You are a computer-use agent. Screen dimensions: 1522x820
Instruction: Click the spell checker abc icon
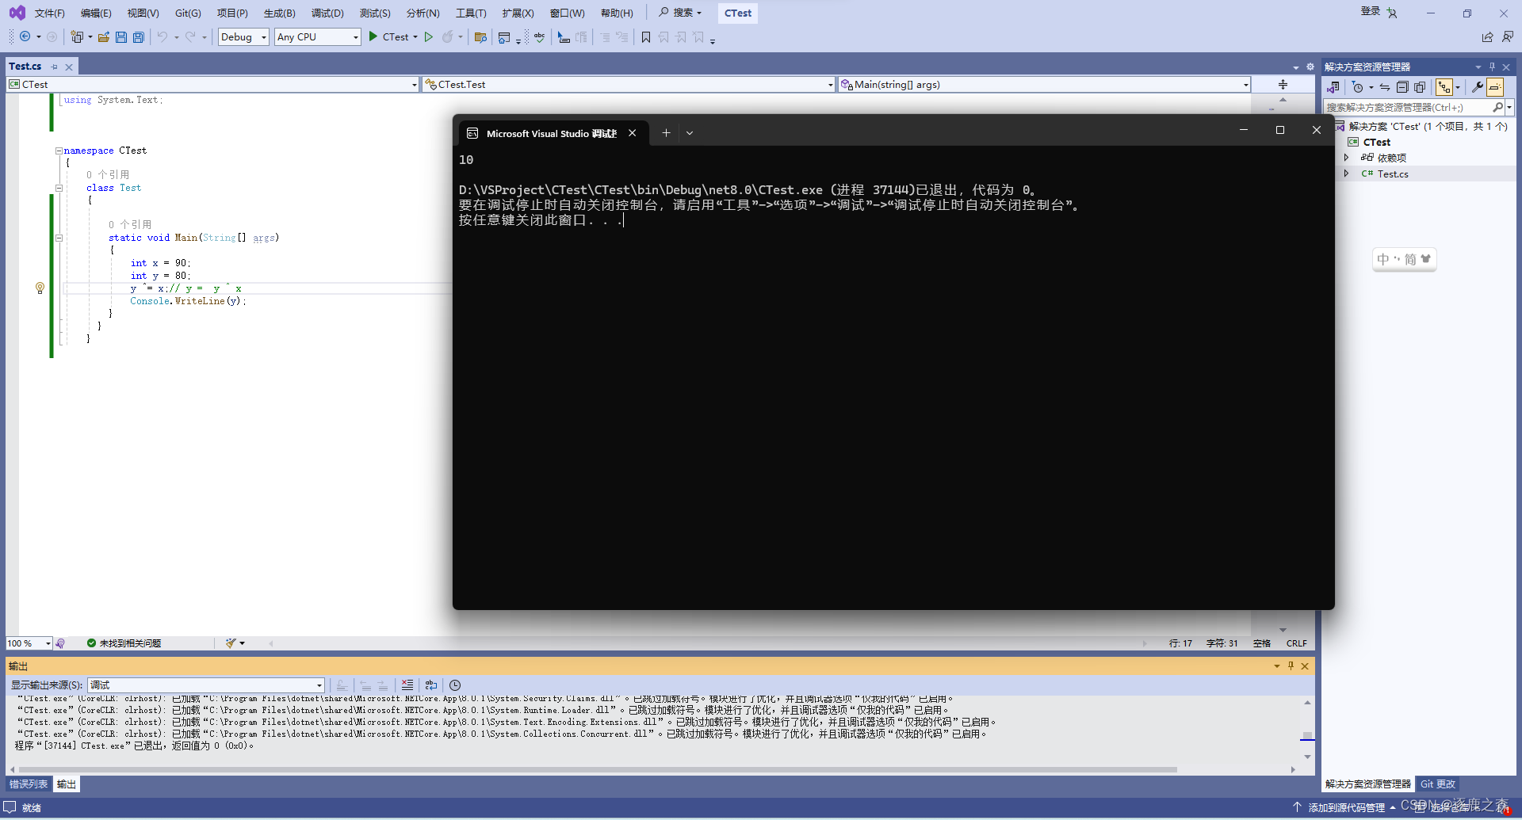[540, 37]
